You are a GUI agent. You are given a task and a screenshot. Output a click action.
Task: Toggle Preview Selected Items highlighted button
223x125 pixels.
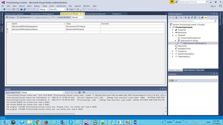pyautogui.click(x=206, y=18)
